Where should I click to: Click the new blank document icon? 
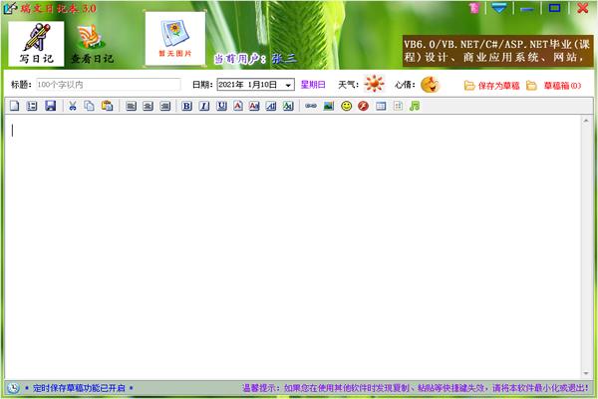click(15, 106)
